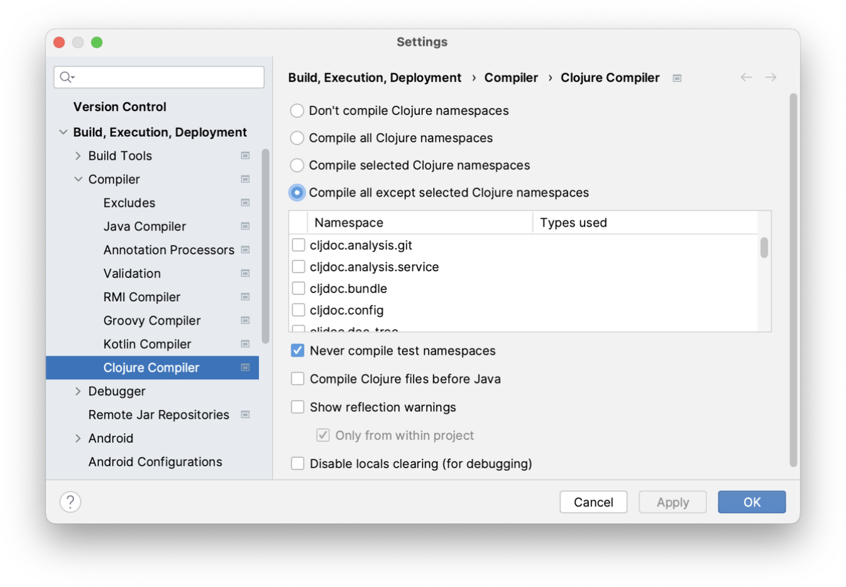Click the project settings icon in breadcrumb header
Viewport: 846px width, 587px height.
pos(677,78)
